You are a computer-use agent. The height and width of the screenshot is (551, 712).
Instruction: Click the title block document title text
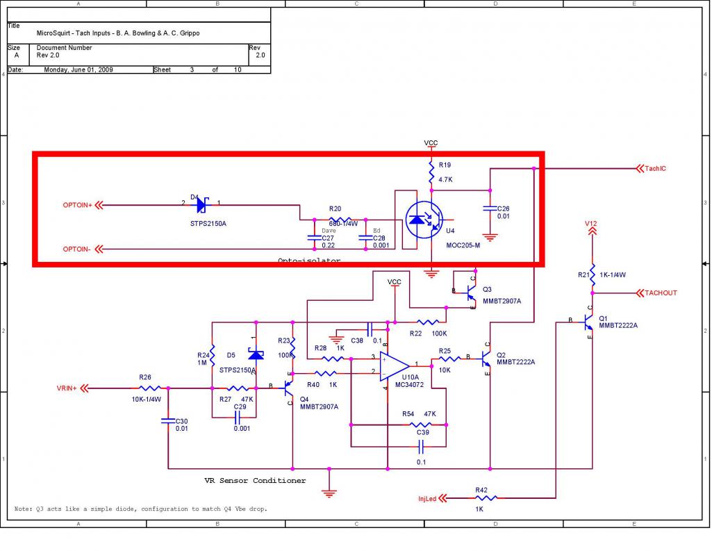(118, 33)
